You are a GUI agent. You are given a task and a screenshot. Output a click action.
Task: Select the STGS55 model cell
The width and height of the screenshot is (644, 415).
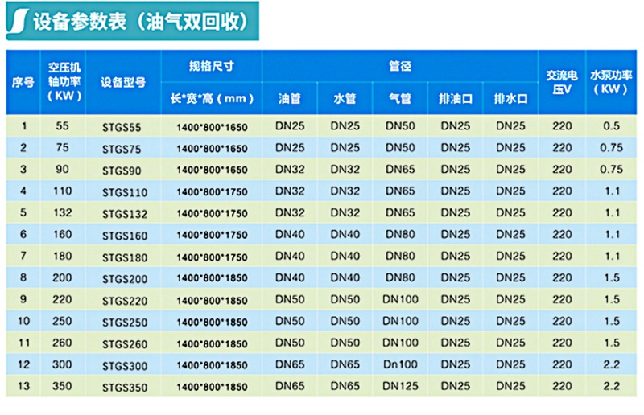coord(122,128)
